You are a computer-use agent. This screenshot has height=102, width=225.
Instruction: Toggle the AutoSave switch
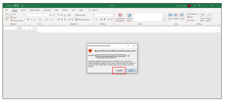[16, 6]
